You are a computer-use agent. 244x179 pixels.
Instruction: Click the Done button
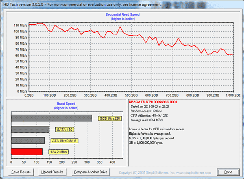pos(228,172)
